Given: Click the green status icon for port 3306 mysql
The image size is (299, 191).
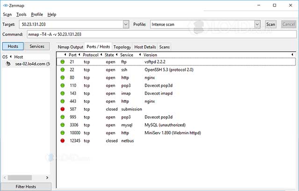Looking at the screenshot, I should pyautogui.click(x=62, y=125).
